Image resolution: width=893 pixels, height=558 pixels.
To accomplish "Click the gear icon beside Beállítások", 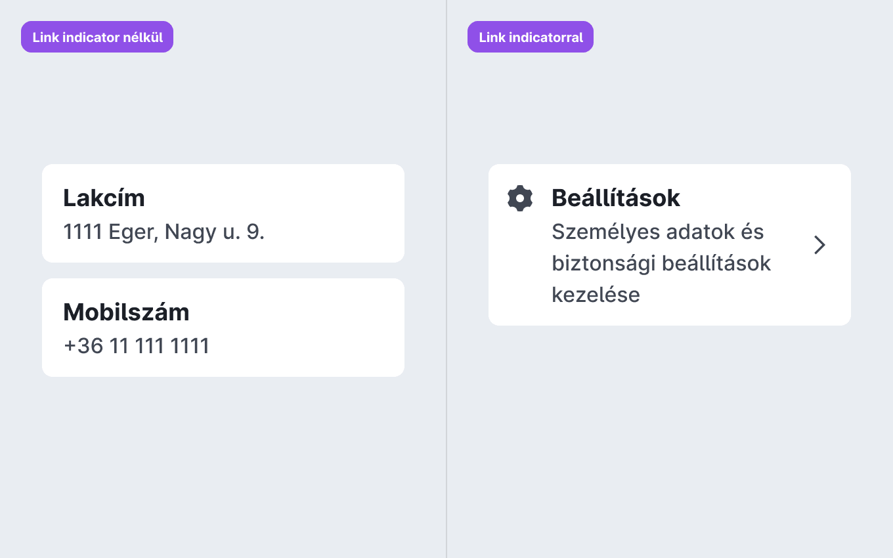I will 520,198.
